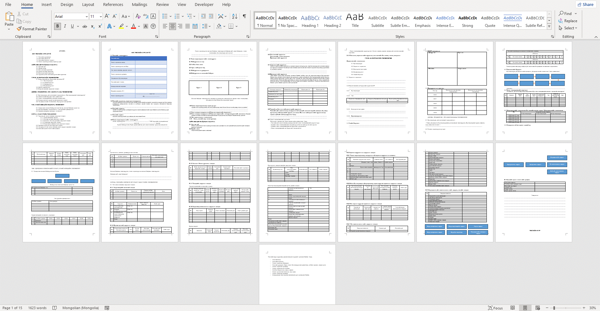
Task: Click the Paste clipboard icon
Action: point(9,17)
